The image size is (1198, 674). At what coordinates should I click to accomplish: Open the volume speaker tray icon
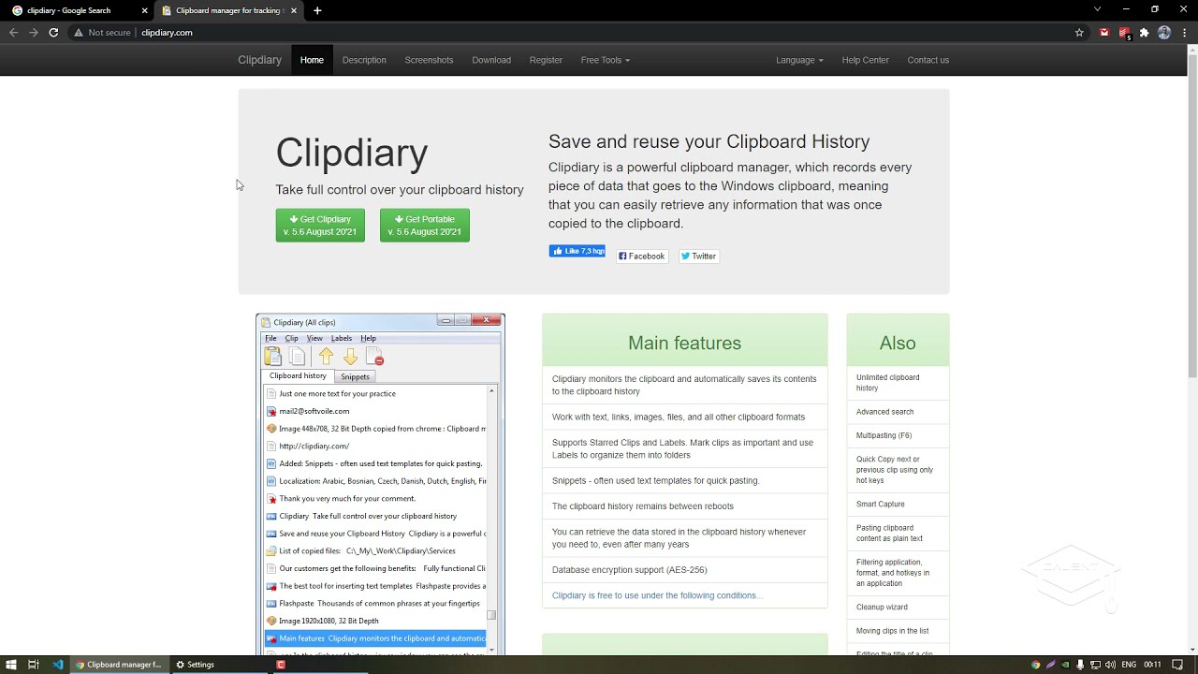click(x=1110, y=665)
